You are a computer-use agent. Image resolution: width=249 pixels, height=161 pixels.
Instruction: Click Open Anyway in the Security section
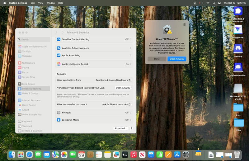pos(123,88)
